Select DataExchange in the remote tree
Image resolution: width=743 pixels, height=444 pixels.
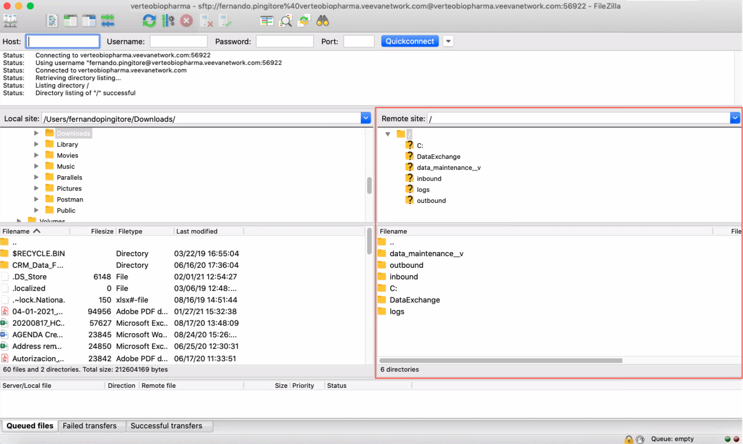438,157
